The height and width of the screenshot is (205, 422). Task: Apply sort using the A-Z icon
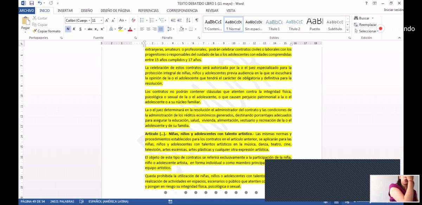click(188, 20)
